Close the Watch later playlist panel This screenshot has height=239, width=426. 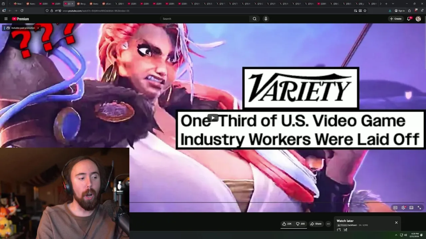tap(396, 222)
